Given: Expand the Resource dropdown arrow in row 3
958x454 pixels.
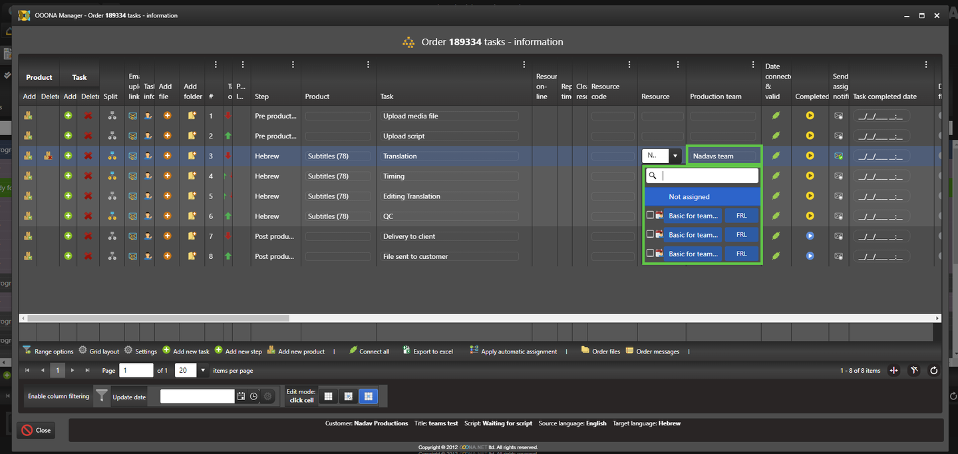Looking at the screenshot, I should tap(675, 156).
